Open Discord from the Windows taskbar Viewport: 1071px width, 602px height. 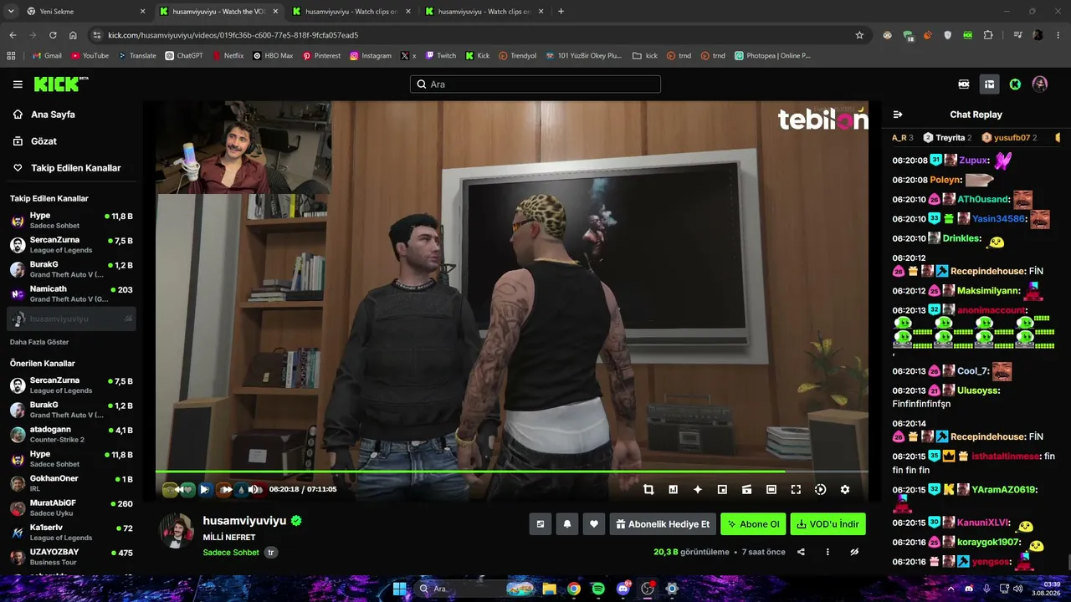(x=623, y=589)
